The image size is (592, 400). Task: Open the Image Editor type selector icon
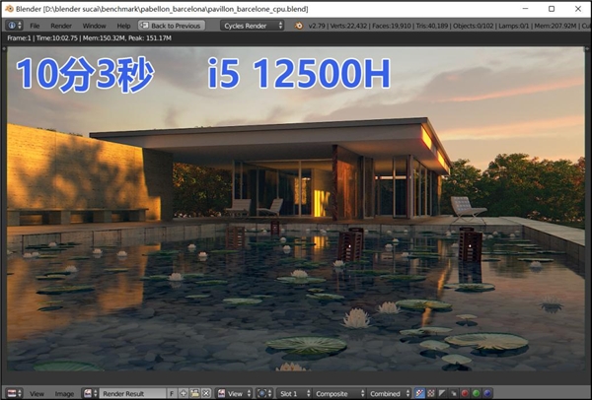tap(15, 393)
